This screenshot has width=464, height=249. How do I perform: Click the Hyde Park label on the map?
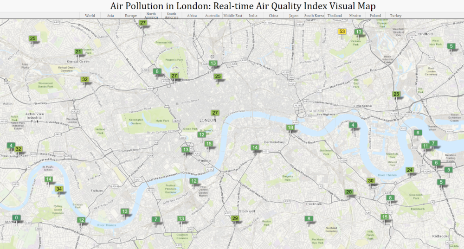click(163, 121)
